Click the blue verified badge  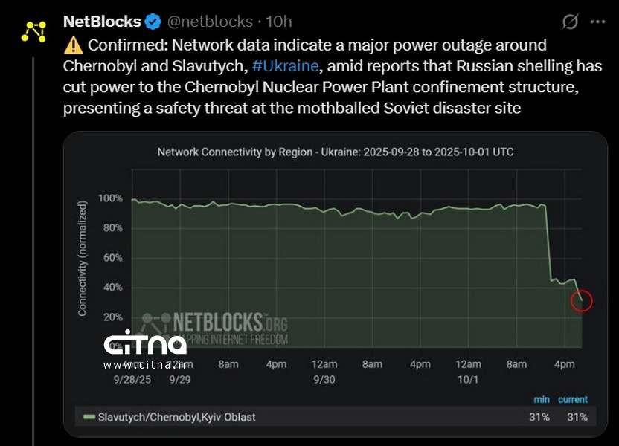click(x=153, y=22)
